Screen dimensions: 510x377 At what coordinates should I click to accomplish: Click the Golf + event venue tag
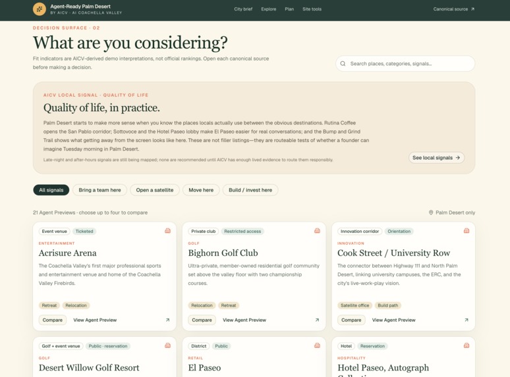click(61, 346)
